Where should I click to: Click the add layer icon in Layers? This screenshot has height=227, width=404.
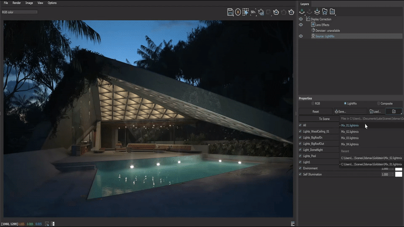302,12
